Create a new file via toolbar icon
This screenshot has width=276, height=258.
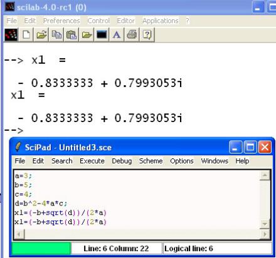(x=26, y=34)
